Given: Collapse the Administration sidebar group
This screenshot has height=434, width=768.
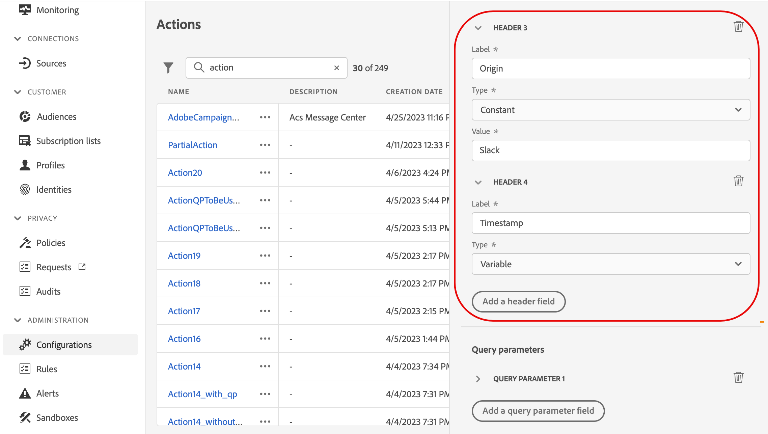Looking at the screenshot, I should tap(18, 320).
